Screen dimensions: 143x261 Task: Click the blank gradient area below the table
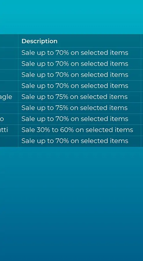[x=71, y=204]
